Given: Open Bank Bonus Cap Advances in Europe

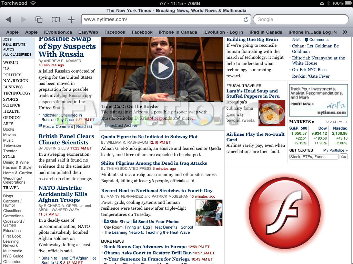Looking at the screenshot, I should [145, 247].
